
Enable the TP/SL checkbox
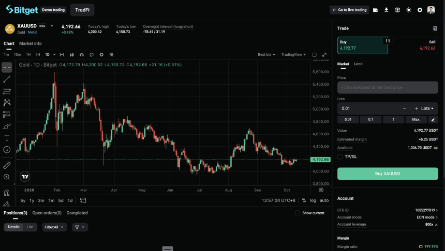(340, 156)
